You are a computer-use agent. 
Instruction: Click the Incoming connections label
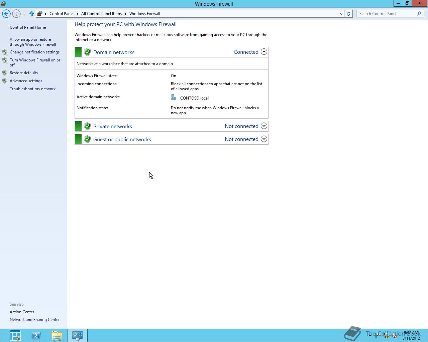click(x=97, y=84)
